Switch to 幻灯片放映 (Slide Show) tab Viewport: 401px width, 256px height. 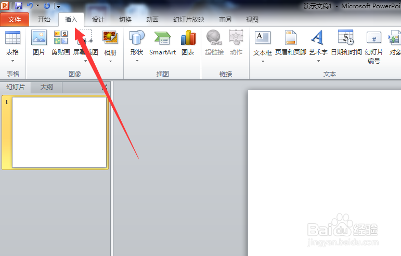(189, 20)
